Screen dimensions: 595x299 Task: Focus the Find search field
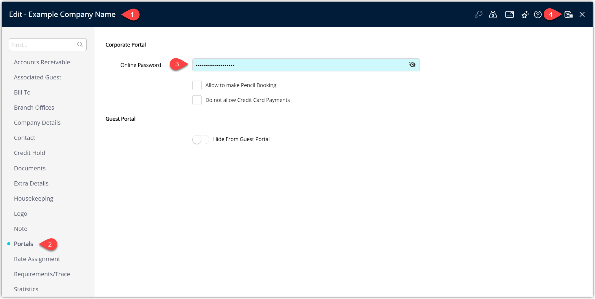coord(48,45)
